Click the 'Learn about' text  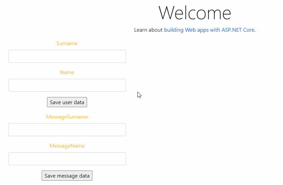pos(148,30)
